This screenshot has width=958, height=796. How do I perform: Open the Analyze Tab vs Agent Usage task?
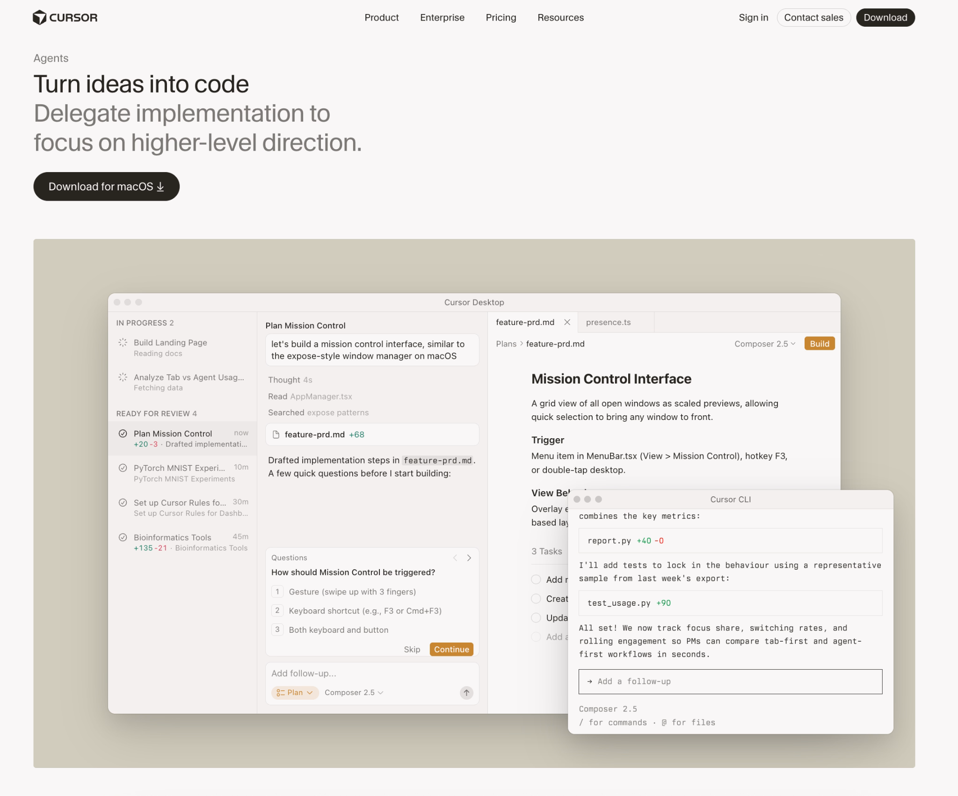(182, 382)
